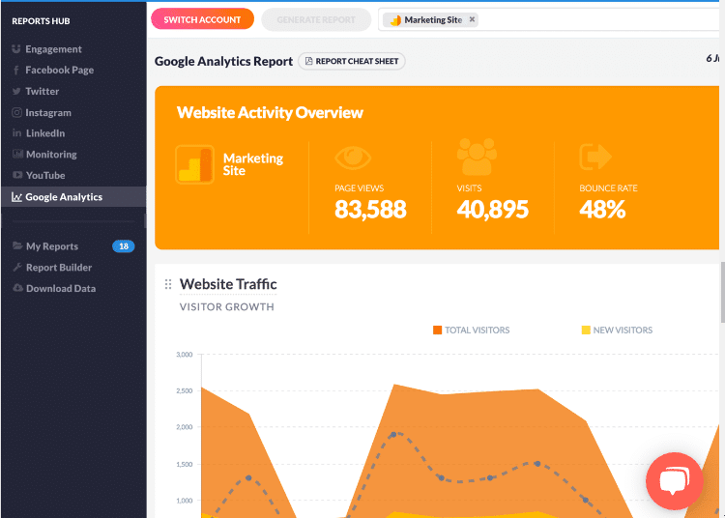
Task: Click the Twitter bird icon in sidebar
Action: pos(16,91)
